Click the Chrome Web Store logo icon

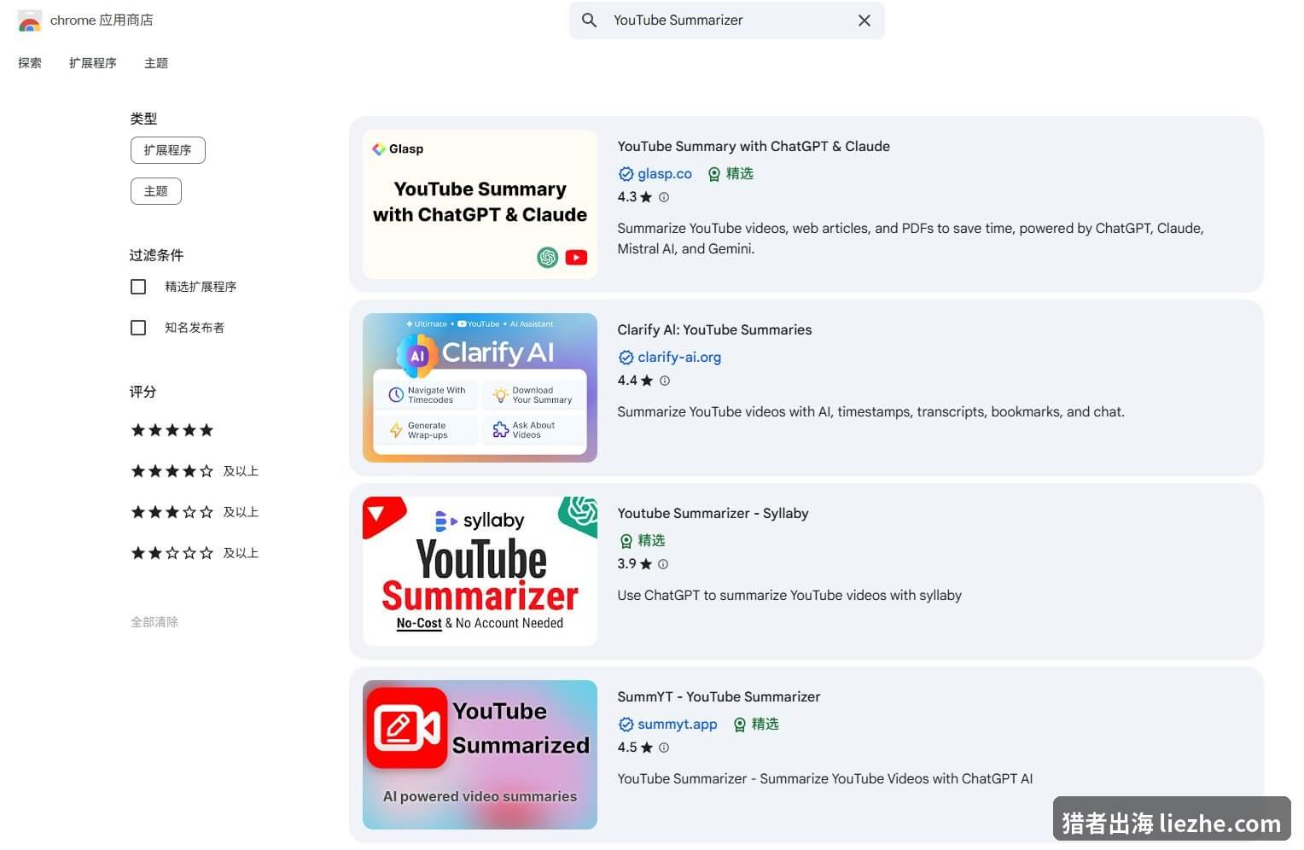coord(30,20)
